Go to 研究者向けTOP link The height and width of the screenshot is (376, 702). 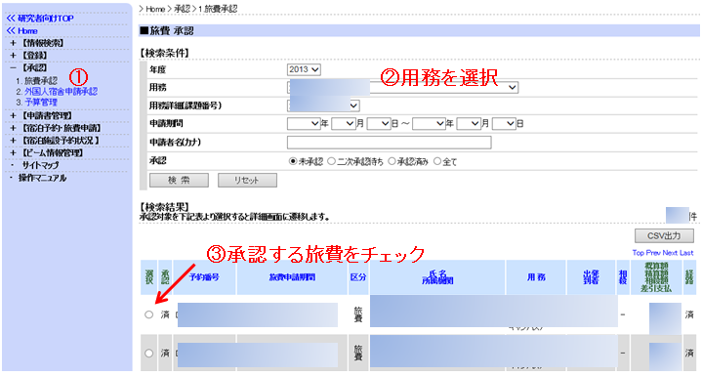click(40, 19)
